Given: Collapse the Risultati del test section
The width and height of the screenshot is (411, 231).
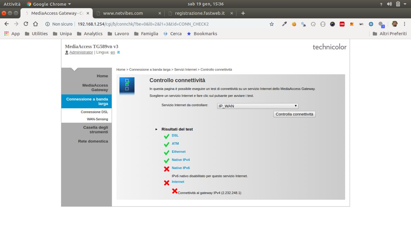Looking at the screenshot, I should (x=156, y=129).
